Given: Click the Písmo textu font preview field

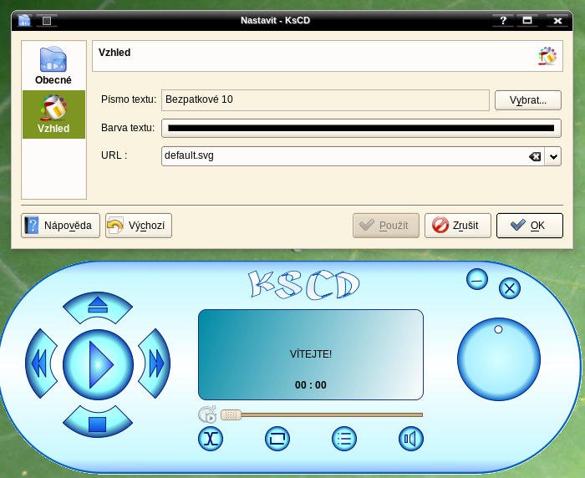Looking at the screenshot, I should coord(325,100).
